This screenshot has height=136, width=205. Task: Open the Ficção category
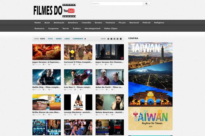click(x=122, y=23)
